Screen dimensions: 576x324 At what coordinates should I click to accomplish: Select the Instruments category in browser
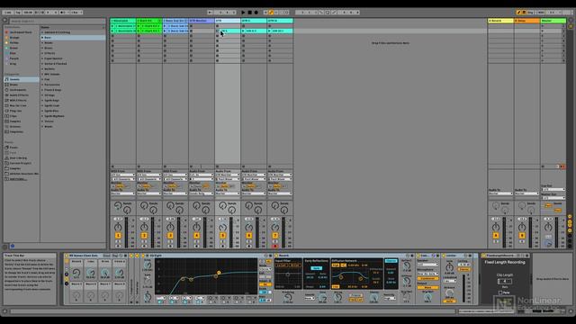coord(22,90)
